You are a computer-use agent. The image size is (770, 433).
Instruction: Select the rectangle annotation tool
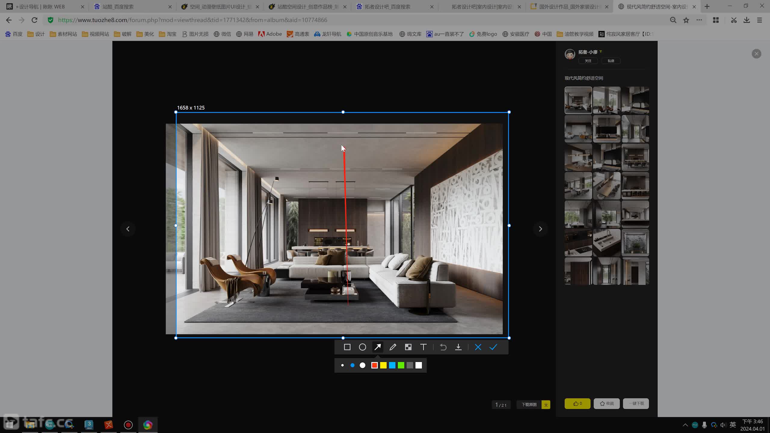pos(347,347)
